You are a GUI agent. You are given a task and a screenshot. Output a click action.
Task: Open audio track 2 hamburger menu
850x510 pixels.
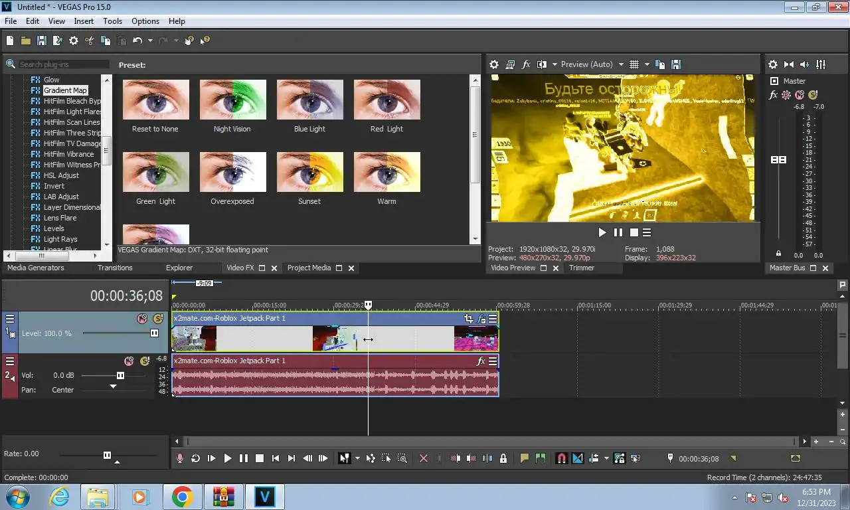(10, 361)
